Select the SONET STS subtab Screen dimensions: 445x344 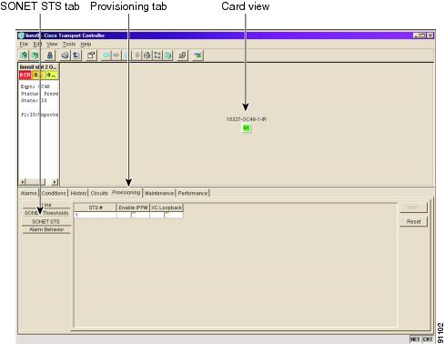46,221
